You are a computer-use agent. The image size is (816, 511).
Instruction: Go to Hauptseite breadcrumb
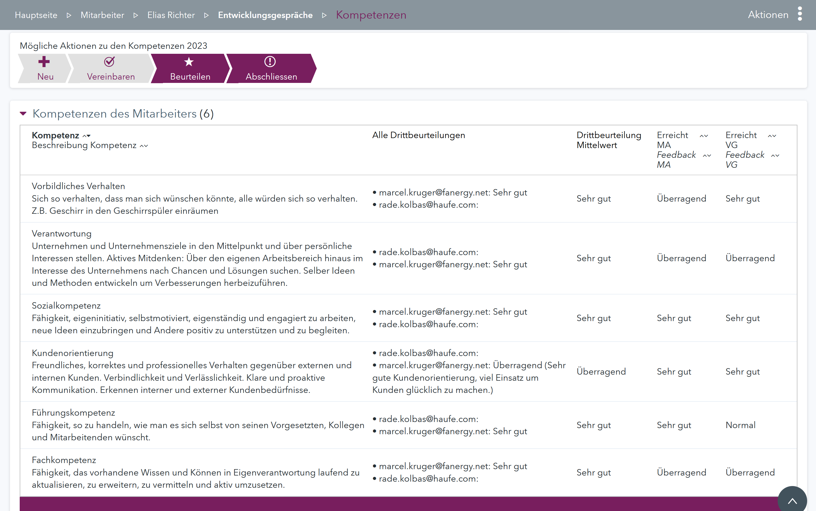36,15
